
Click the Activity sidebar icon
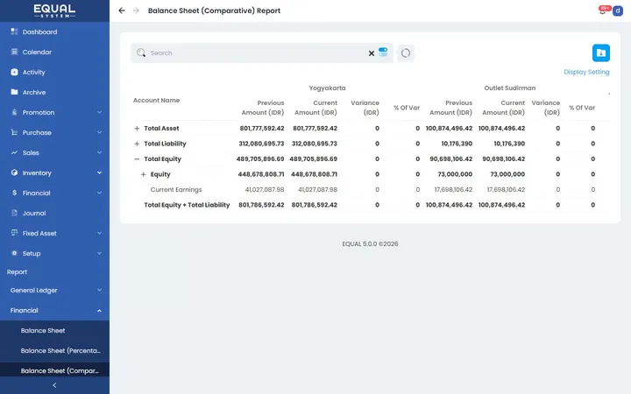pyautogui.click(x=15, y=72)
